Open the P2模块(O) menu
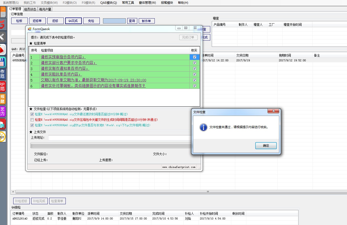 pyautogui.click(x=69, y=3)
